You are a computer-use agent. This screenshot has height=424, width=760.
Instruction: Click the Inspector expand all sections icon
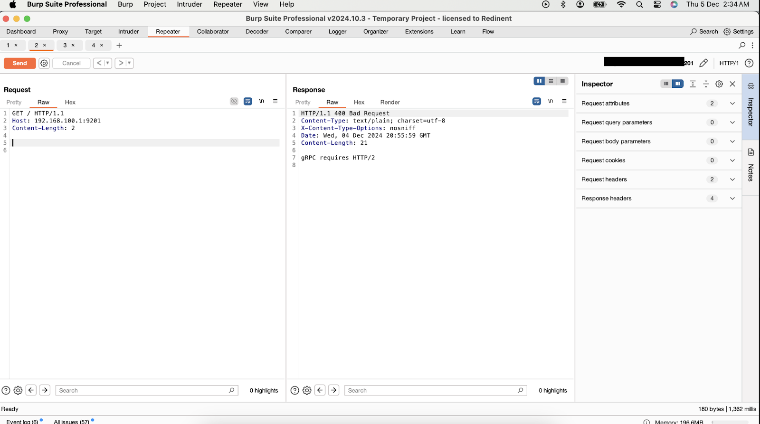693,84
